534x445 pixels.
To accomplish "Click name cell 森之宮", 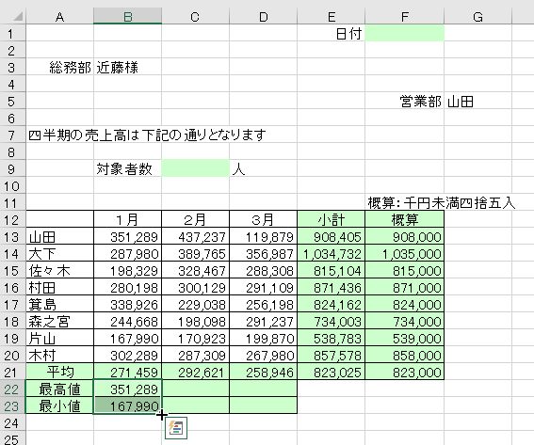I will click(x=60, y=321).
